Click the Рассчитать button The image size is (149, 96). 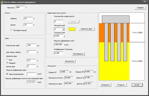(x=69, y=61)
